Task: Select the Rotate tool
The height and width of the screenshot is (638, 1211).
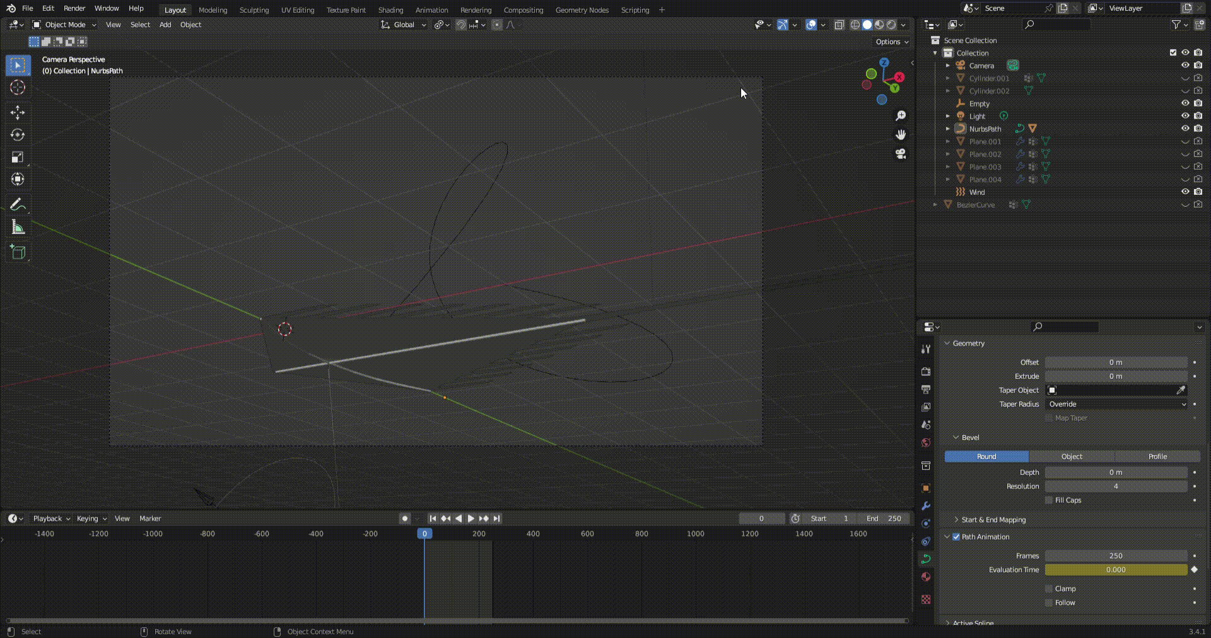Action: (x=18, y=135)
